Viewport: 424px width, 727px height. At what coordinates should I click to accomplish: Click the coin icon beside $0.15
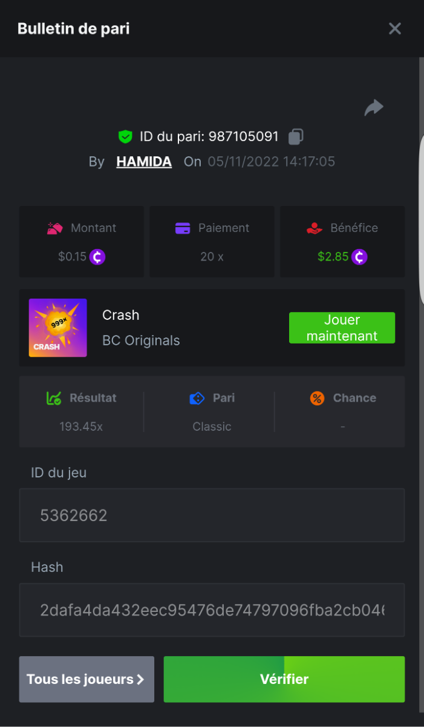[97, 257]
